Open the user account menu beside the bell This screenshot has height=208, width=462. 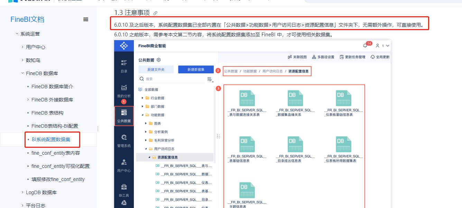click(383, 46)
